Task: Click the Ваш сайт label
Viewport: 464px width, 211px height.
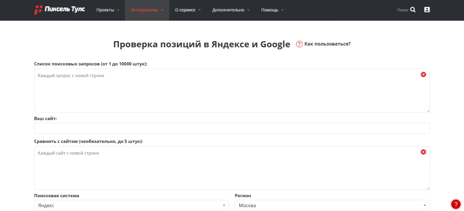Action: [45, 119]
